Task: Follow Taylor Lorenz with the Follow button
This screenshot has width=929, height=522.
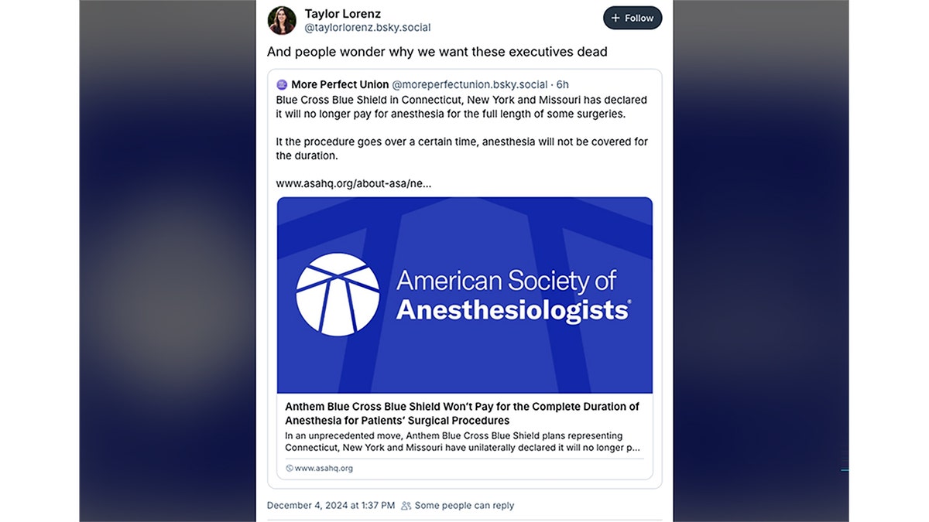Action: pos(632,18)
